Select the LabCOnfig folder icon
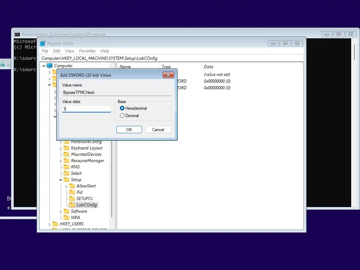 pos(72,205)
